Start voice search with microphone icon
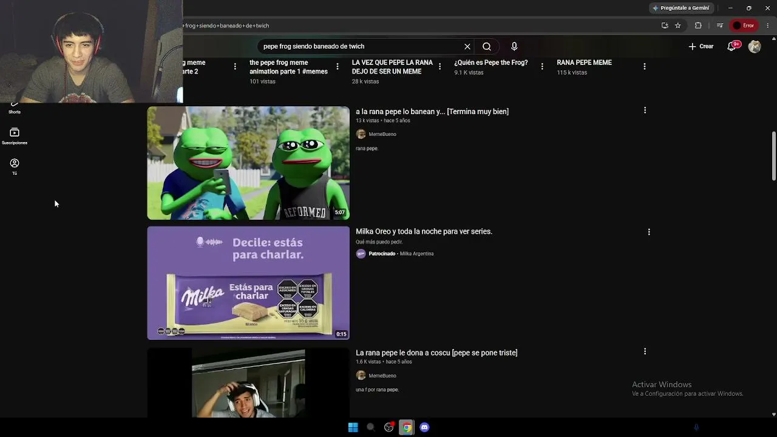Screen dimensions: 777x437 [x=514, y=46]
